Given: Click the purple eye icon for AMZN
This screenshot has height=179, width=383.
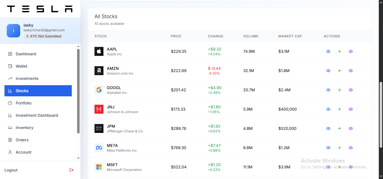Looking at the screenshot, I should pos(350,71).
